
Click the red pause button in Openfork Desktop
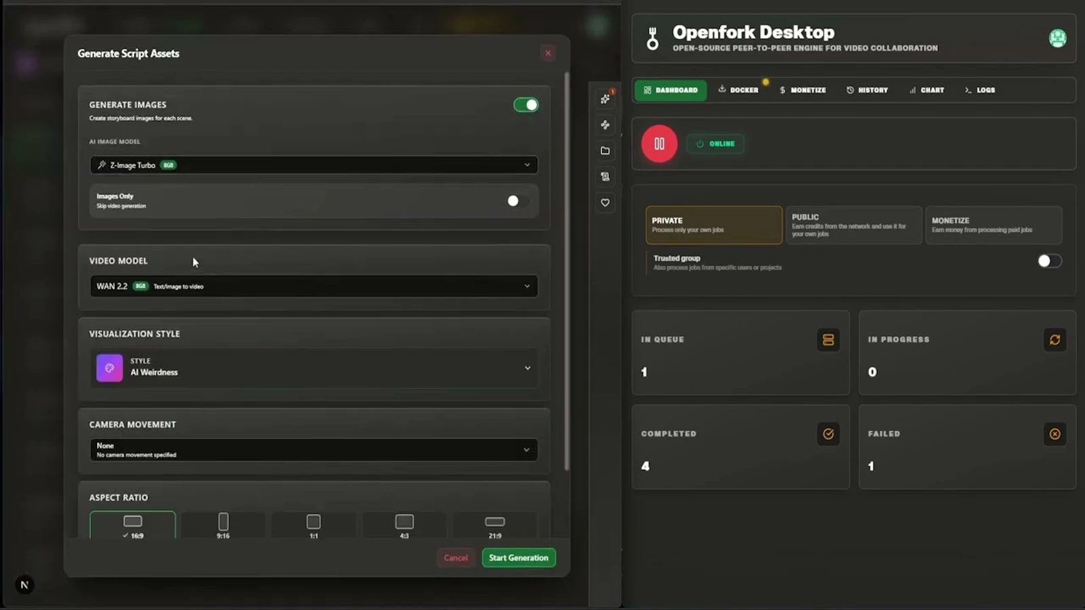point(659,144)
